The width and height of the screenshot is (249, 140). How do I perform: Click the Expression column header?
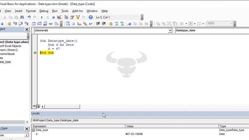(78, 126)
